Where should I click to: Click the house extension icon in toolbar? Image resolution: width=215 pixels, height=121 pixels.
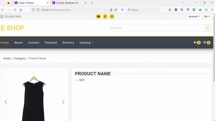(170, 10)
